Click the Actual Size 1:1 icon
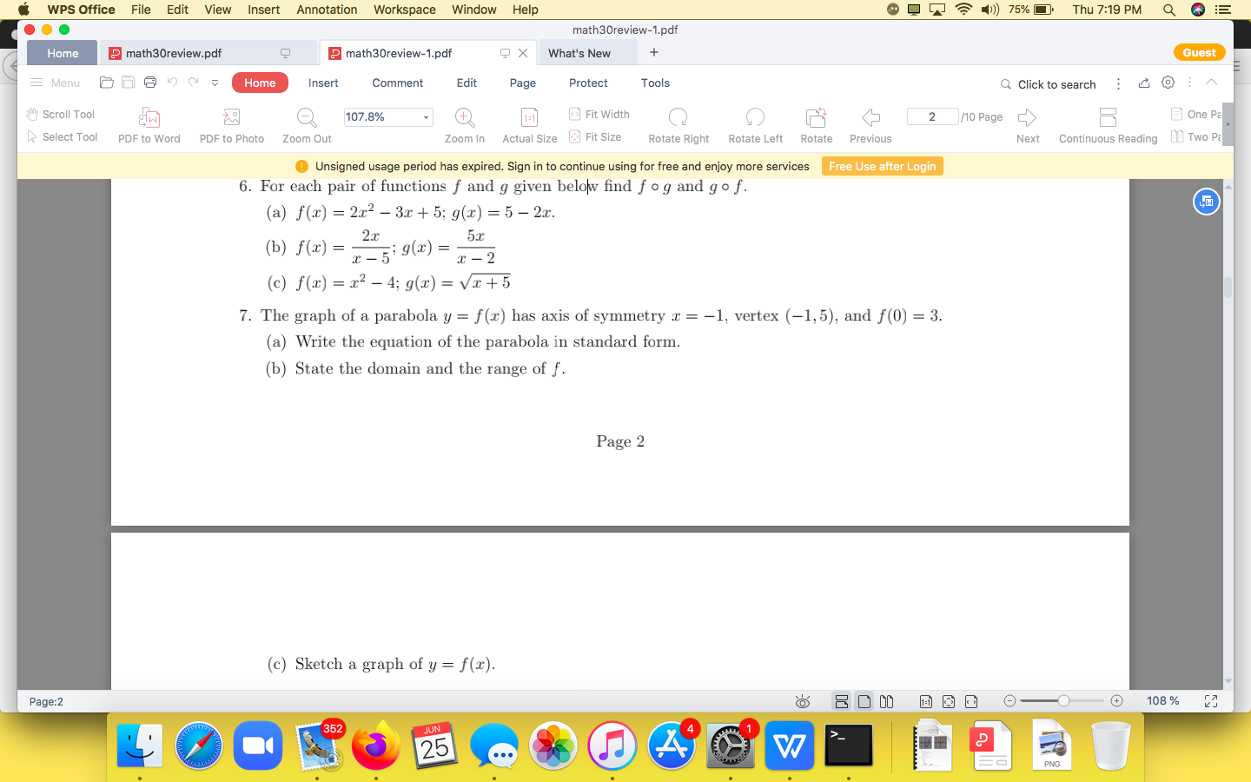This screenshot has width=1251, height=782. coord(529,117)
